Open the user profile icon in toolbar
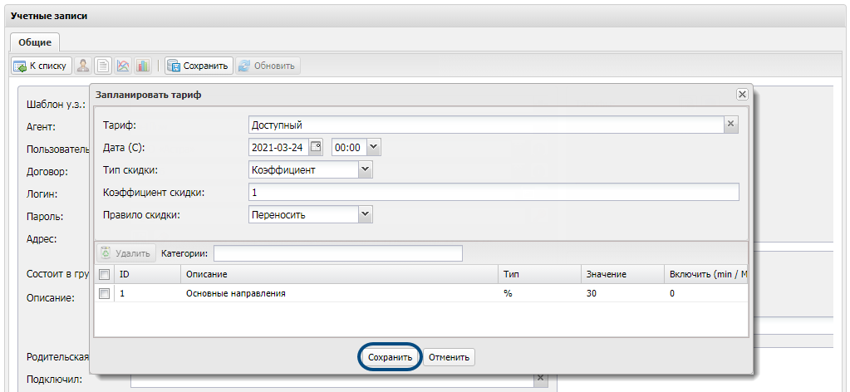 click(x=82, y=66)
